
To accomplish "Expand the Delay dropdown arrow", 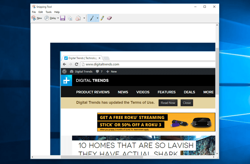I will point(58,18).
